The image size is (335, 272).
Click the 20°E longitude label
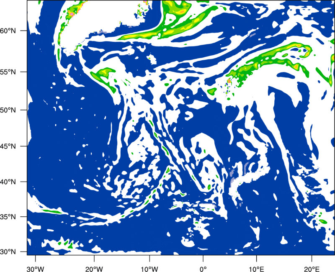click(312, 269)
